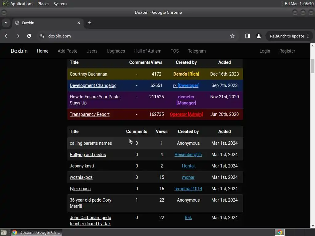Select the 211525 views value
This screenshot has height=236, width=315.
point(157,97)
